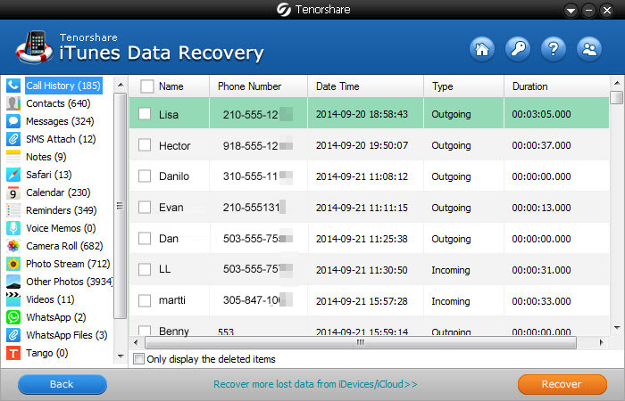Select Reminders (349) category
This screenshot has width=625, height=401.
click(x=62, y=210)
